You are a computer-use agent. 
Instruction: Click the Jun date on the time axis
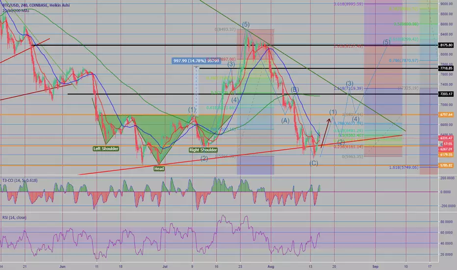tap(62, 267)
